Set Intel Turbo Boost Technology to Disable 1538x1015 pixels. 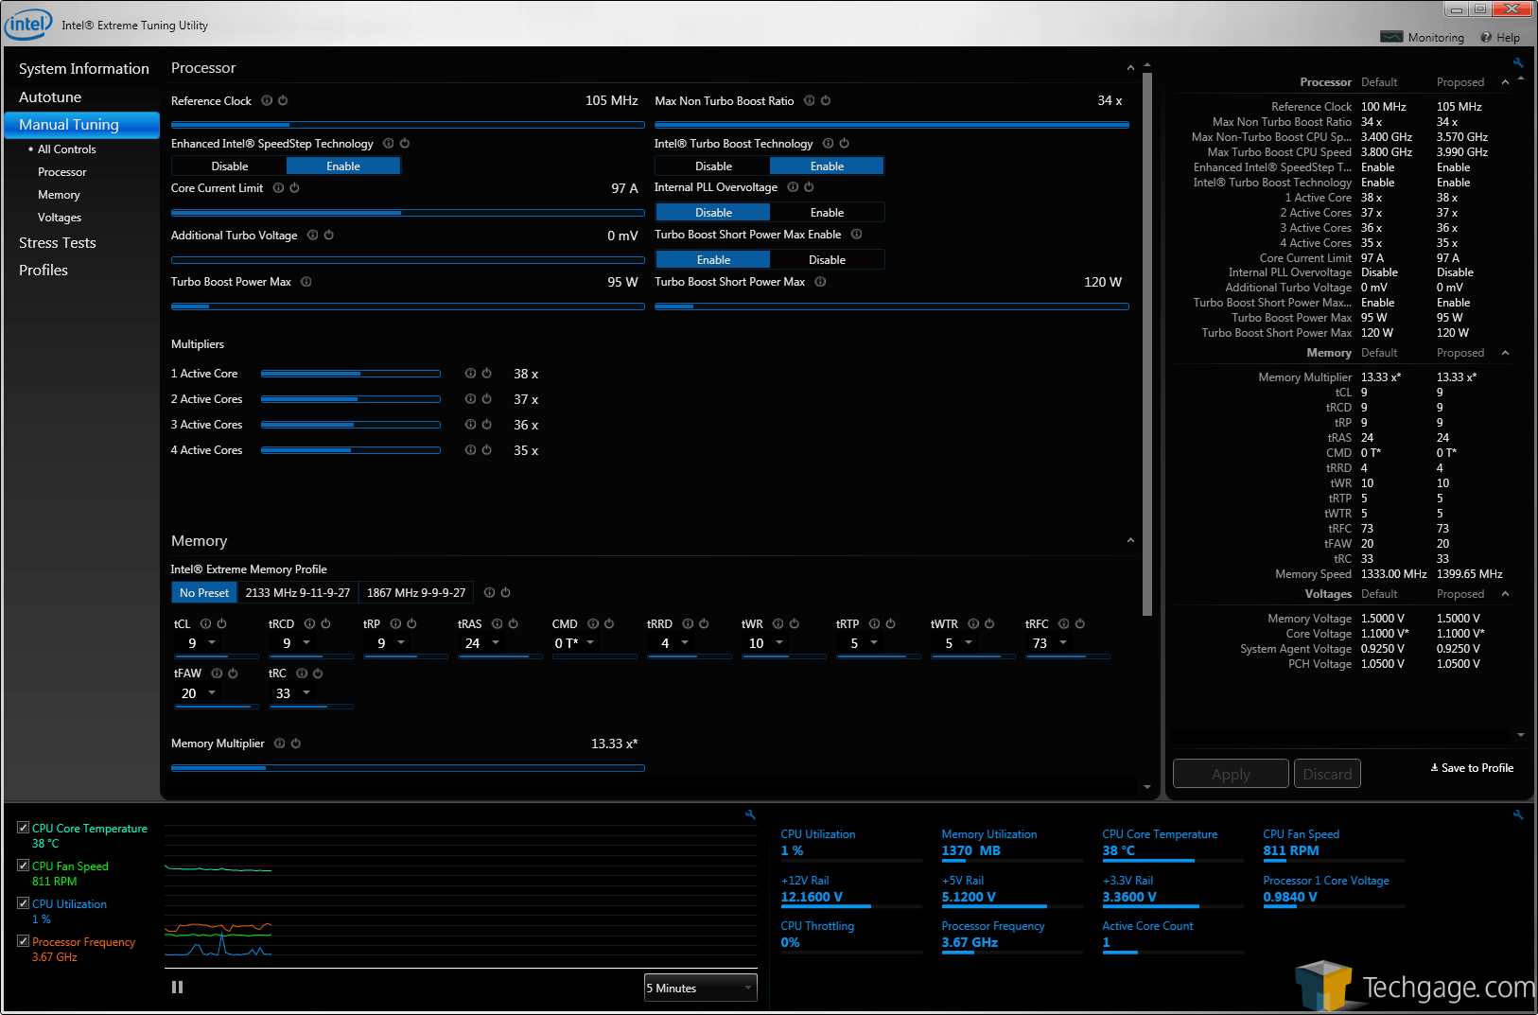tap(713, 166)
